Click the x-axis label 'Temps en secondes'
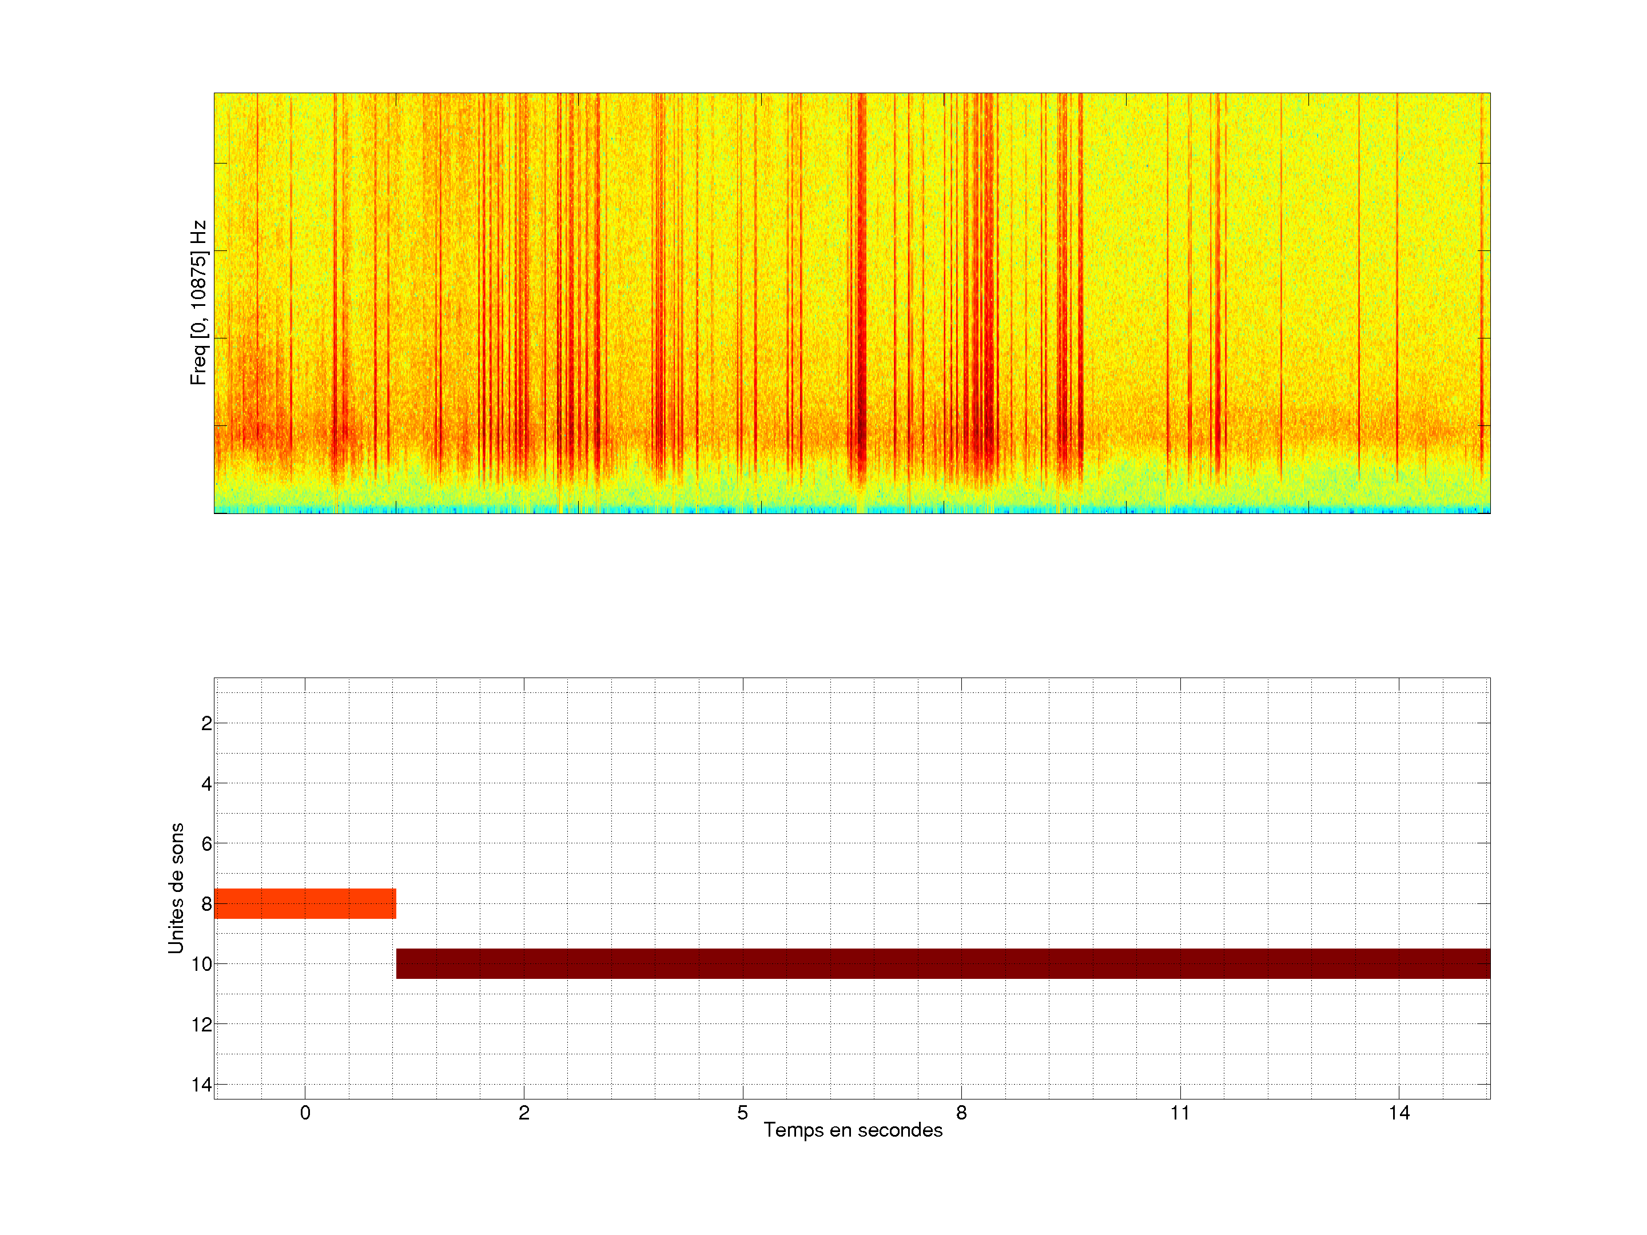Viewport: 1647px width, 1235px height. tap(853, 1130)
